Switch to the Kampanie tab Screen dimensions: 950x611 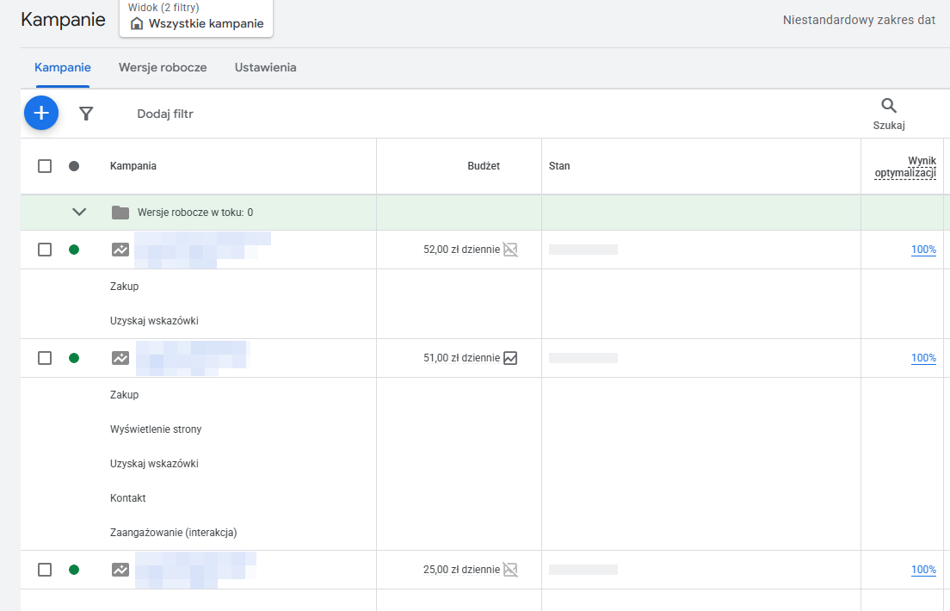coord(63,67)
